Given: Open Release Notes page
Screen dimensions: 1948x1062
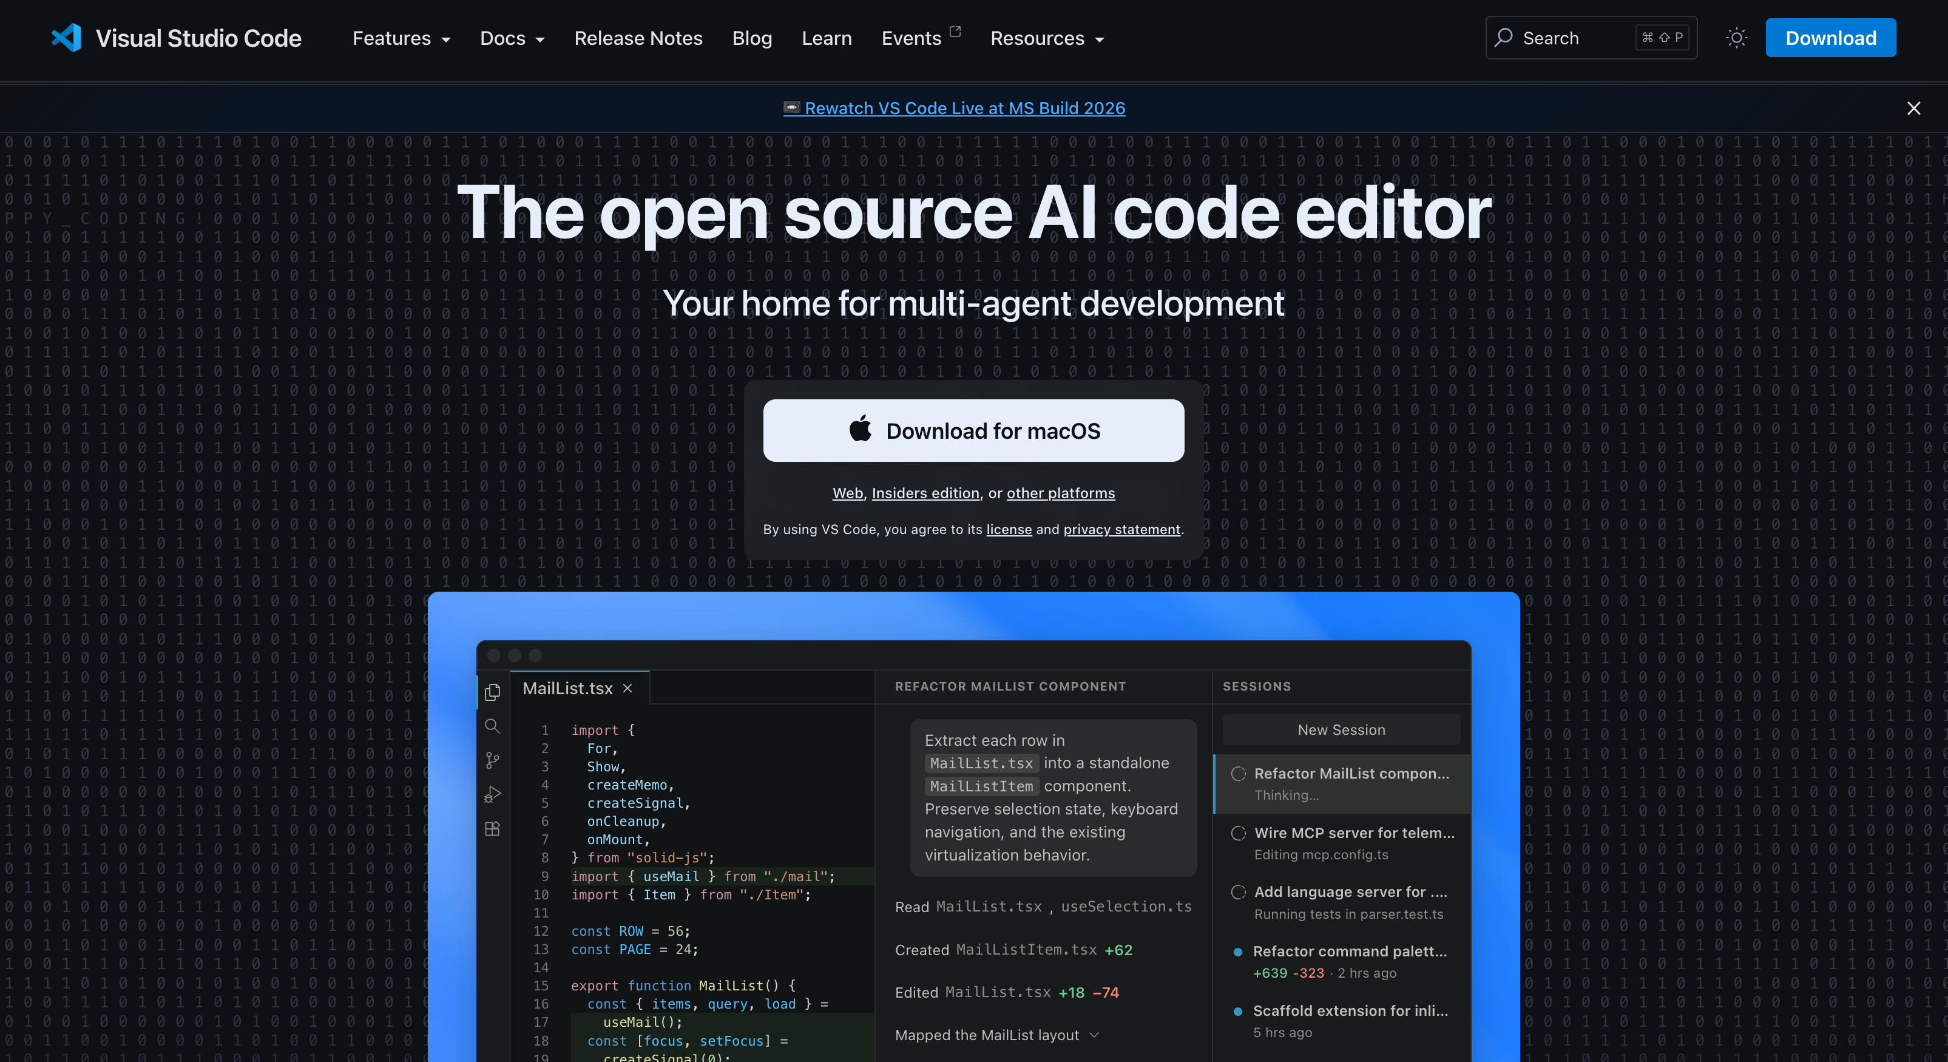Looking at the screenshot, I should coord(638,38).
